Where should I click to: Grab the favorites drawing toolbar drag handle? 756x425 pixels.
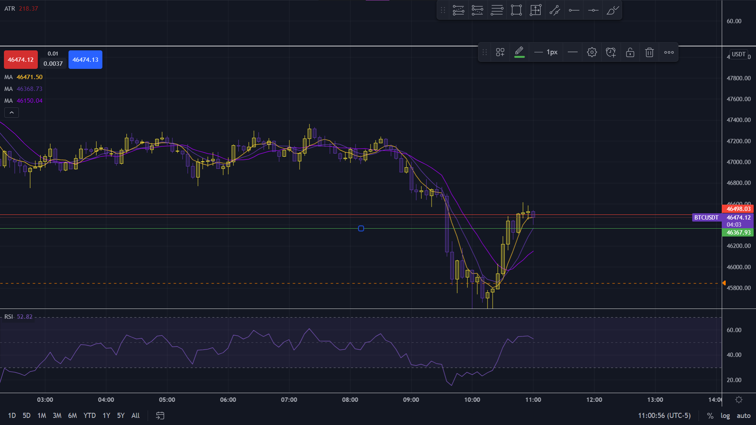(x=443, y=10)
